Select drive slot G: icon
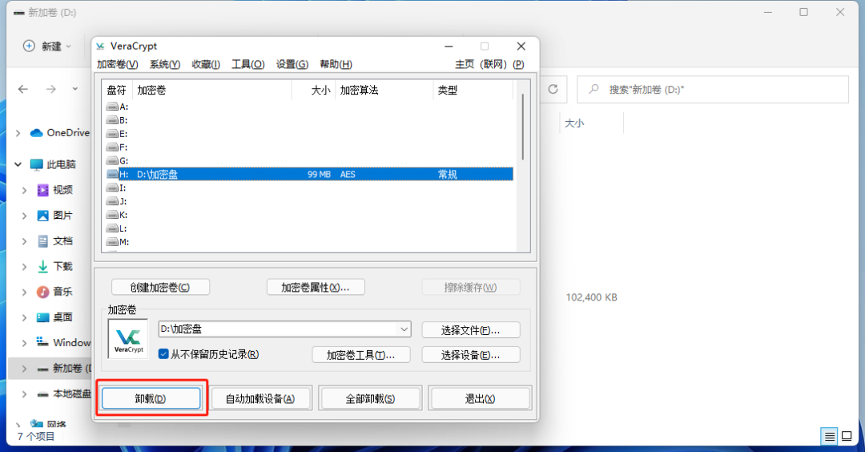The image size is (865, 452). point(112,160)
